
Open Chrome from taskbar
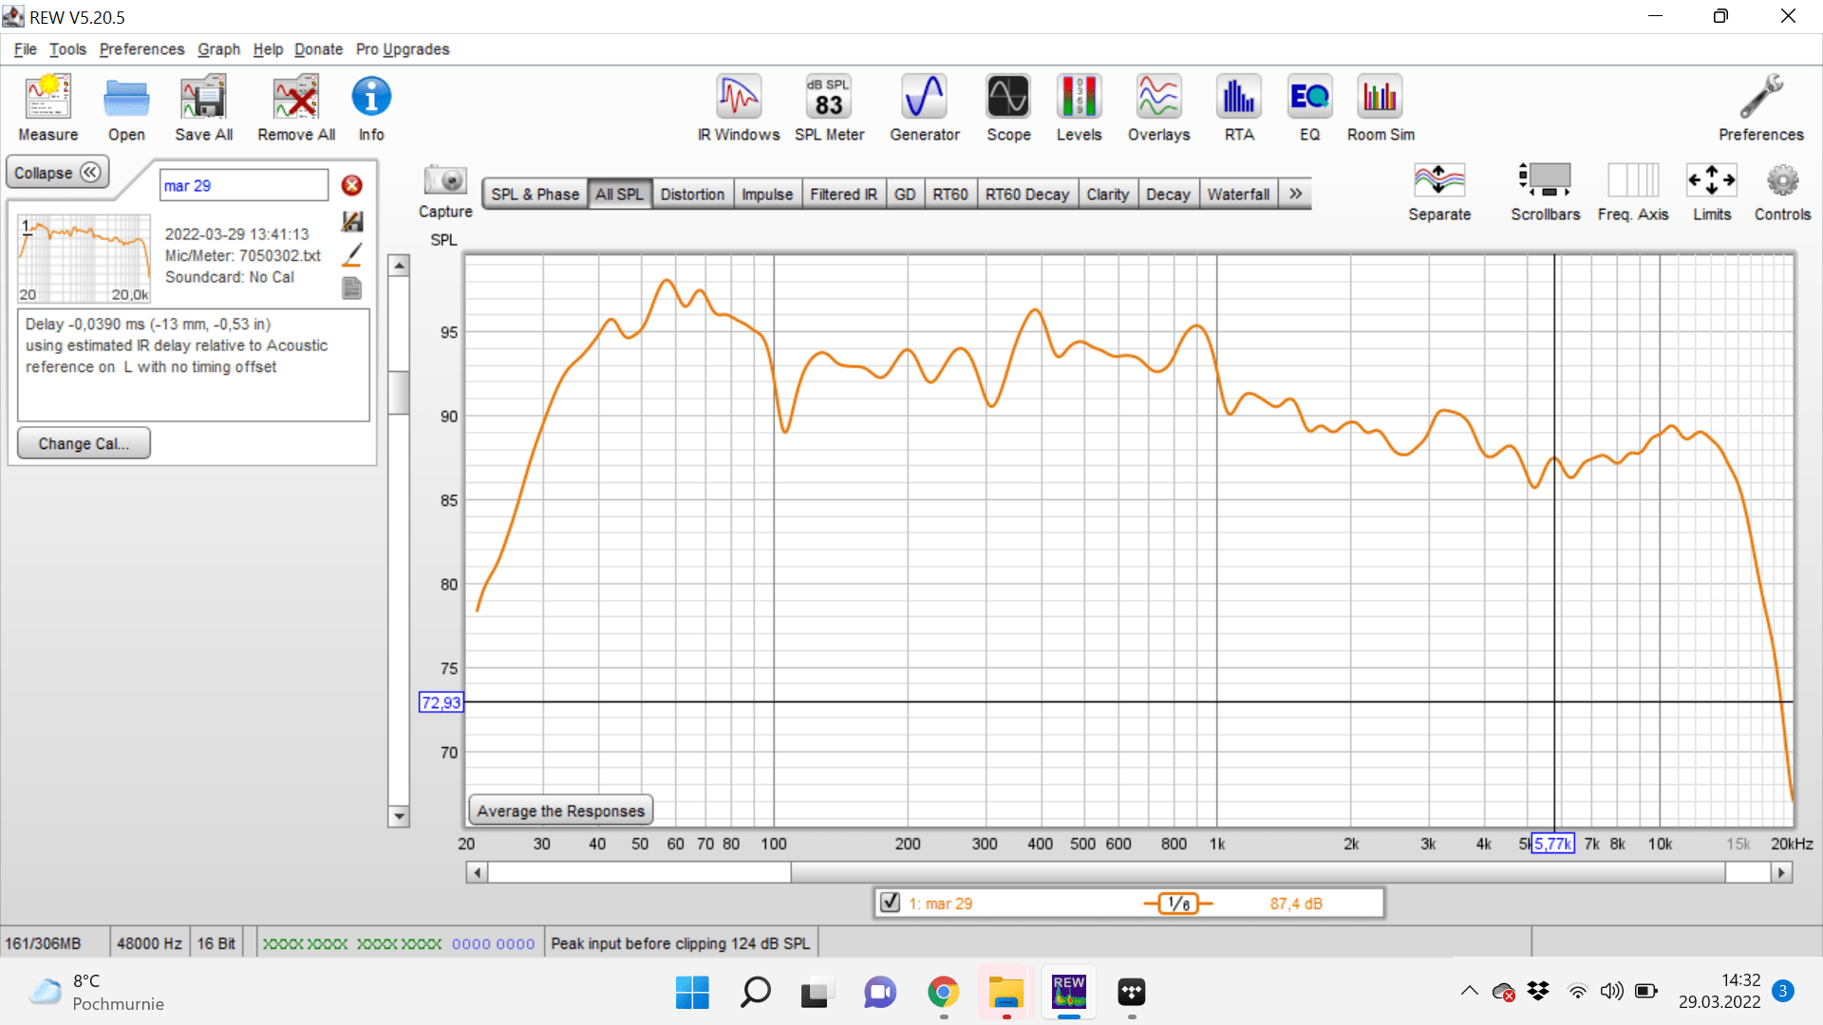pyautogui.click(x=943, y=992)
